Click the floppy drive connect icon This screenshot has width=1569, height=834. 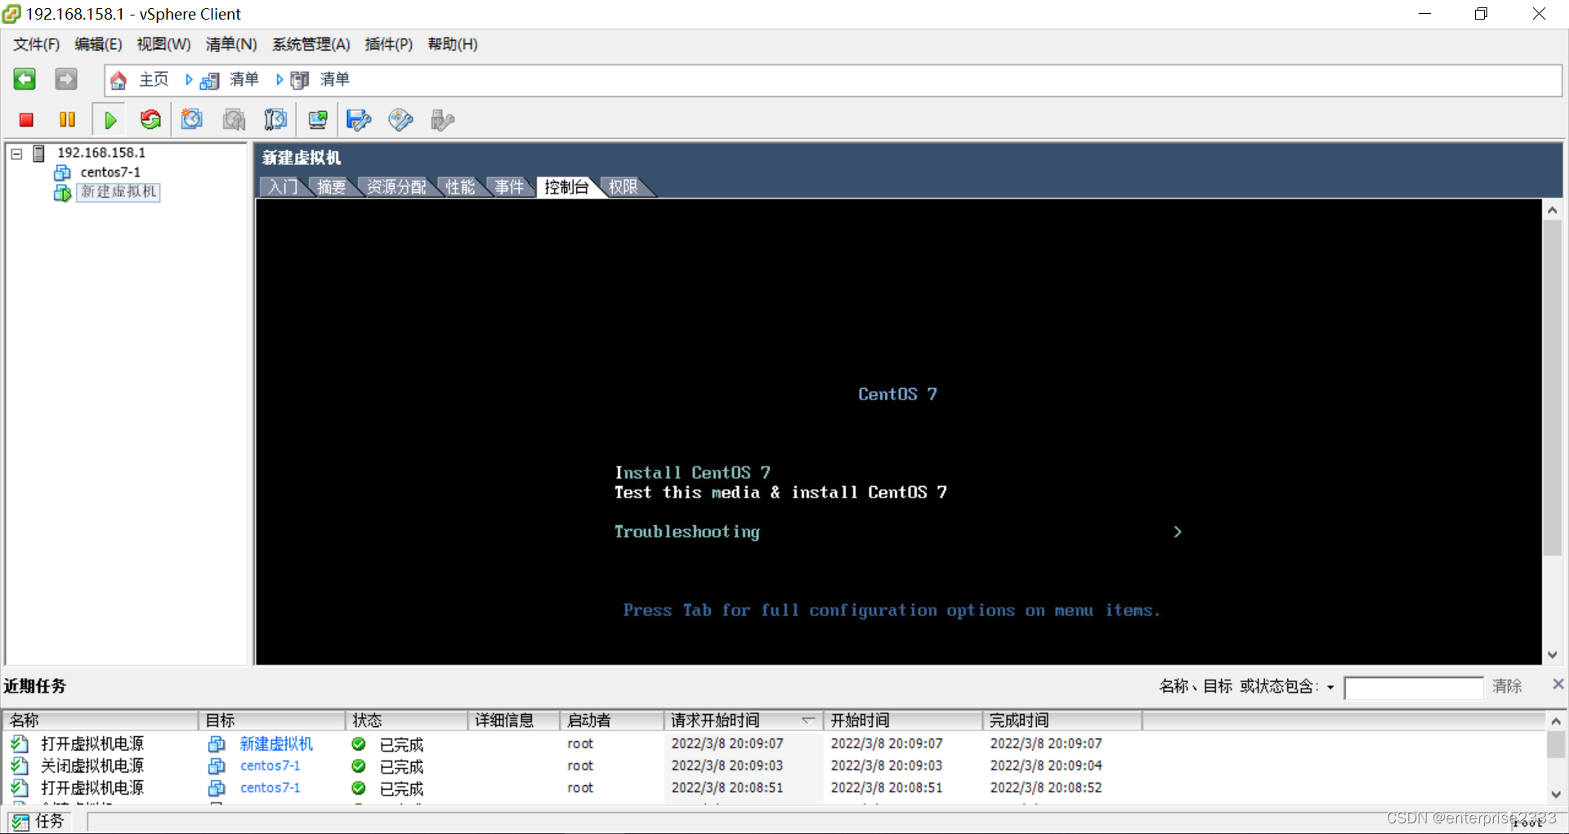pos(359,120)
